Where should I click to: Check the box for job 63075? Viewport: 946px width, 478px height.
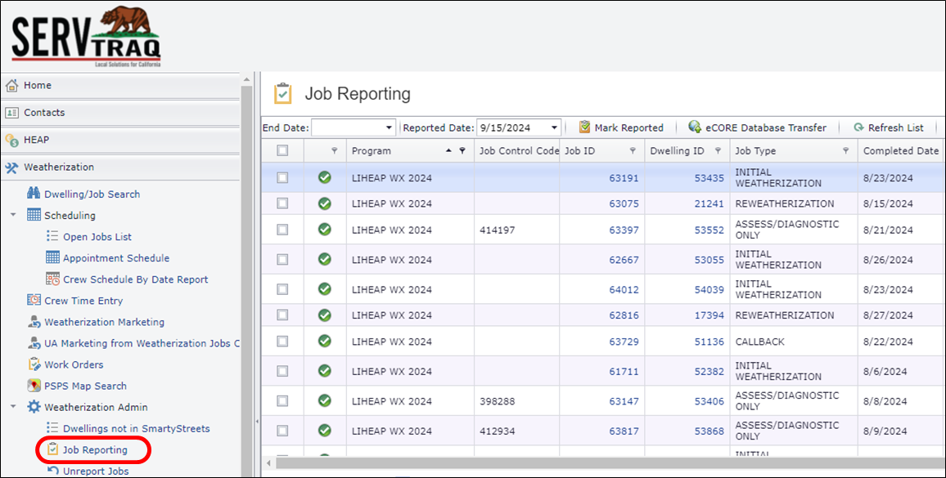[x=282, y=203]
